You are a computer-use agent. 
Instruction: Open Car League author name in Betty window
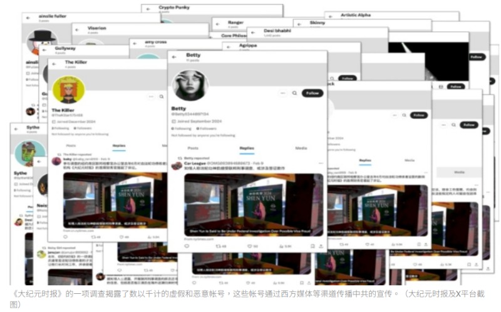click(195, 163)
